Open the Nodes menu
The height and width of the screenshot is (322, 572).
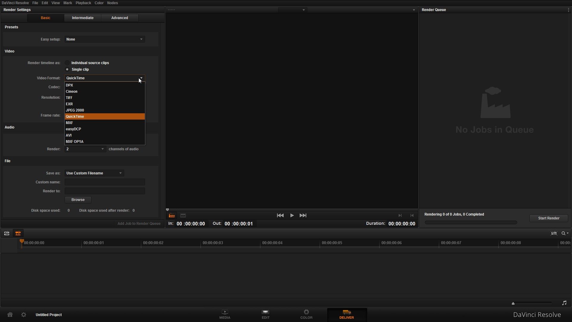point(112,3)
